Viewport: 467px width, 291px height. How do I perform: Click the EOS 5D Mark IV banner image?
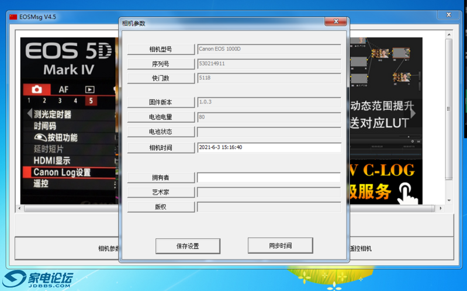(x=69, y=120)
